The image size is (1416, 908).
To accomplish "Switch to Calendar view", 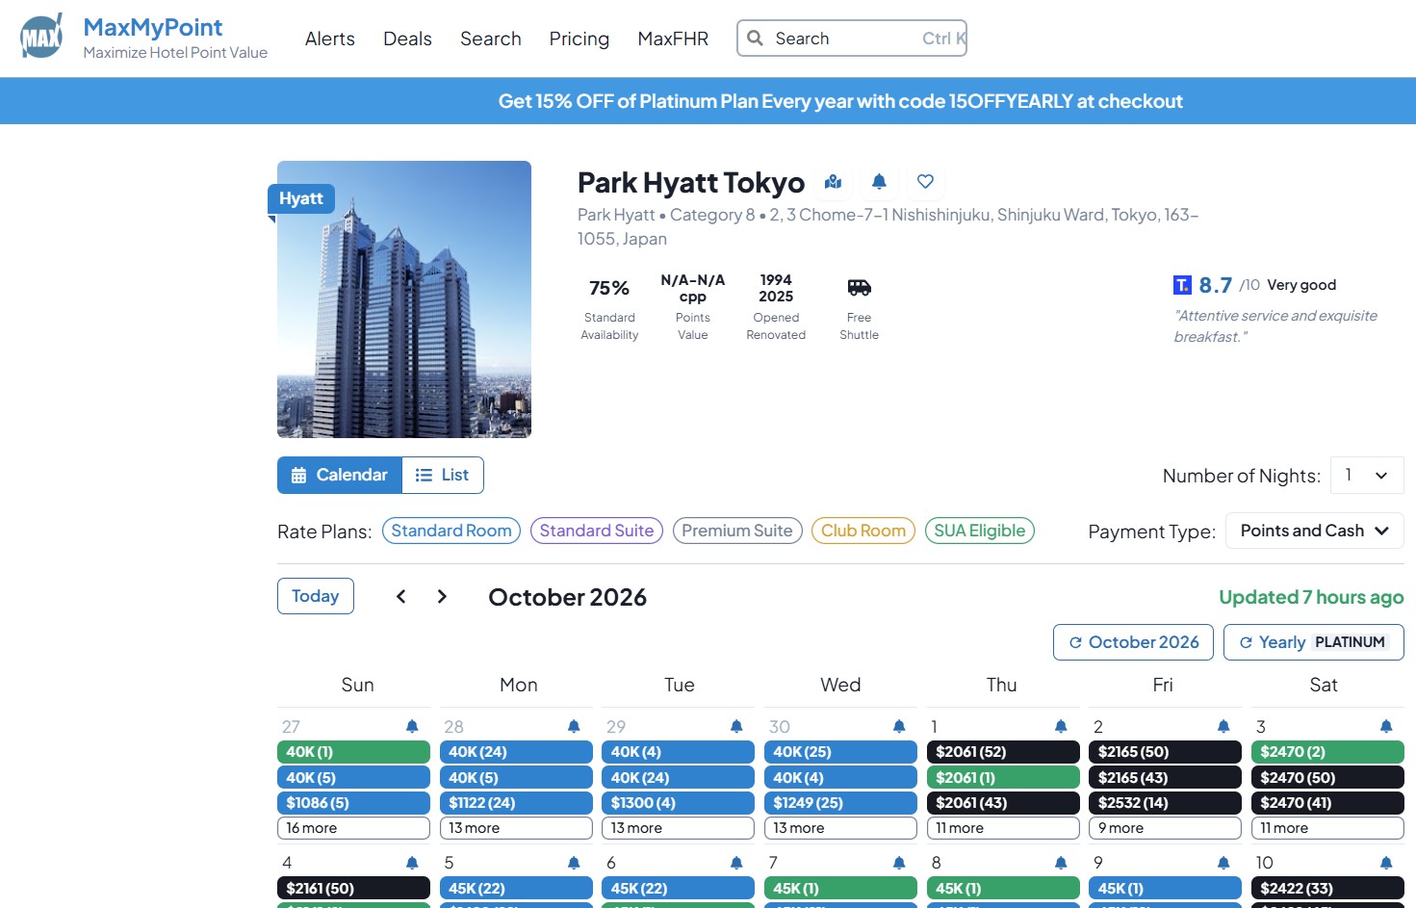I will [340, 475].
